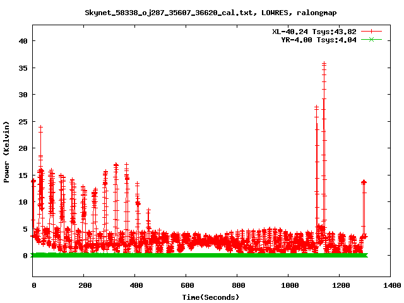Click the y-axis tick label 10
The height and width of the screenshot is (303, 404).
click(23, 202)
